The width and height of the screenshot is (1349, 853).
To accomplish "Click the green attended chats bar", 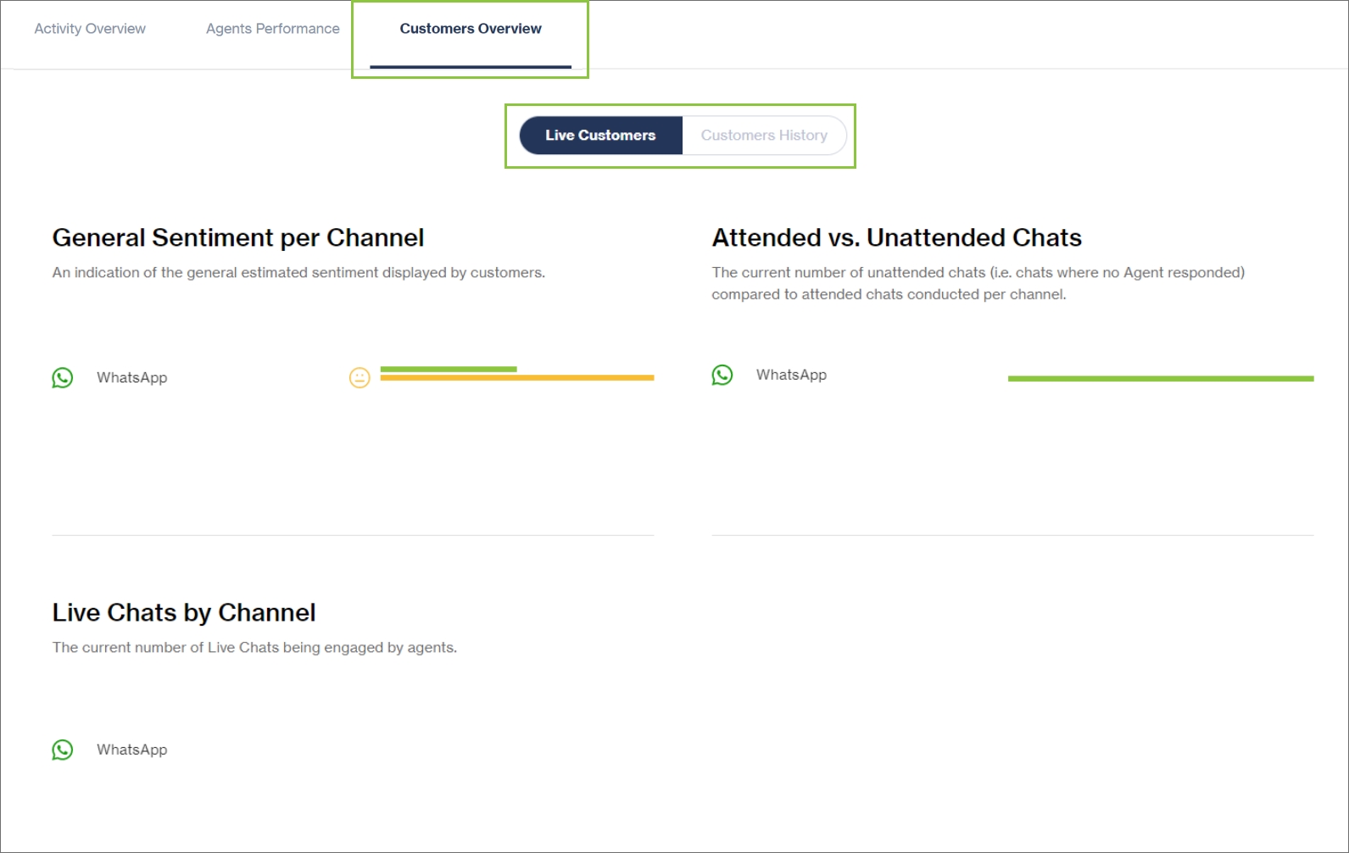I will click(1160, 379).
